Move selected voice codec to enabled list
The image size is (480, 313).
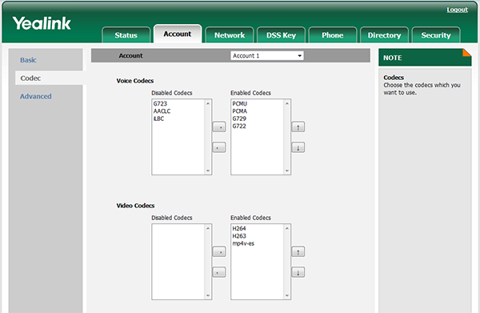[x=219, y=126]
